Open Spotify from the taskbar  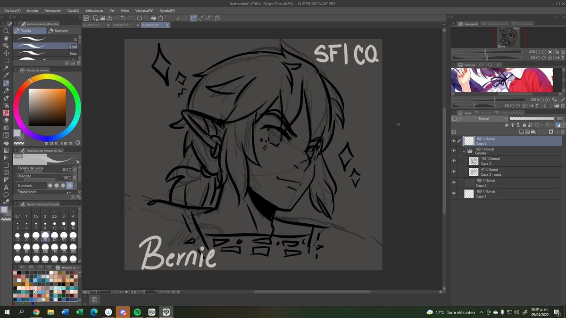tap(137, 312)
